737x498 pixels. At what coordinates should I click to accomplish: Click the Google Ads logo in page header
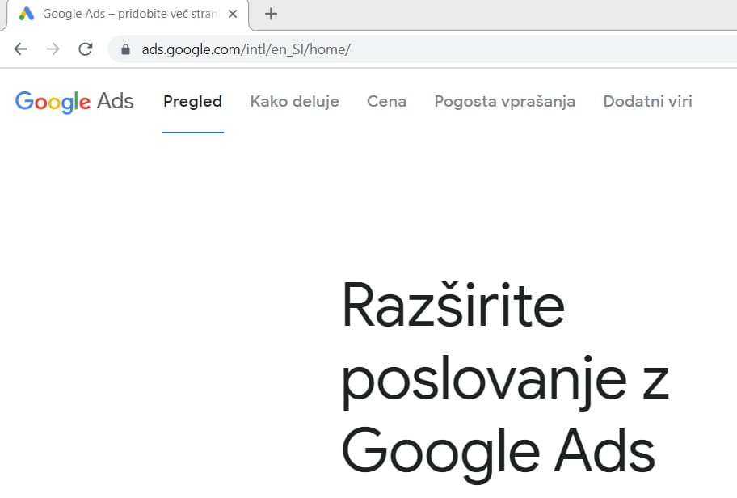(74, 102)
